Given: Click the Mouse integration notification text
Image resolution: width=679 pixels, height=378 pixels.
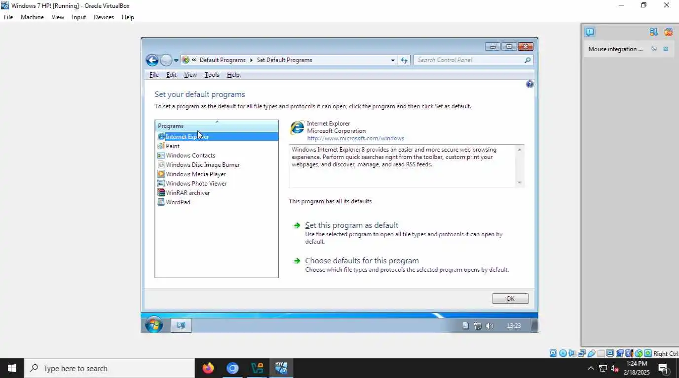Looking at the screenshot, I should pyautogui.click(x=615, y=49).
